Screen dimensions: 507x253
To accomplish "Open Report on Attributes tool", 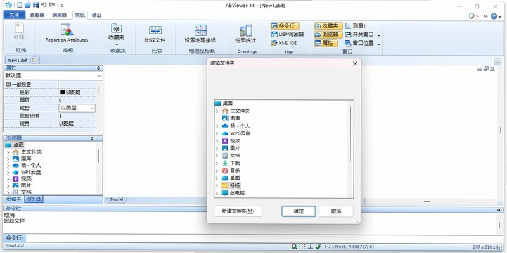I will pyautogui.click(x=67, y=34).
